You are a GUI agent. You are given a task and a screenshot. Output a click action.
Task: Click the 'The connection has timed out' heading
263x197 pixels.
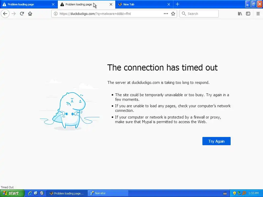(162, 68)
